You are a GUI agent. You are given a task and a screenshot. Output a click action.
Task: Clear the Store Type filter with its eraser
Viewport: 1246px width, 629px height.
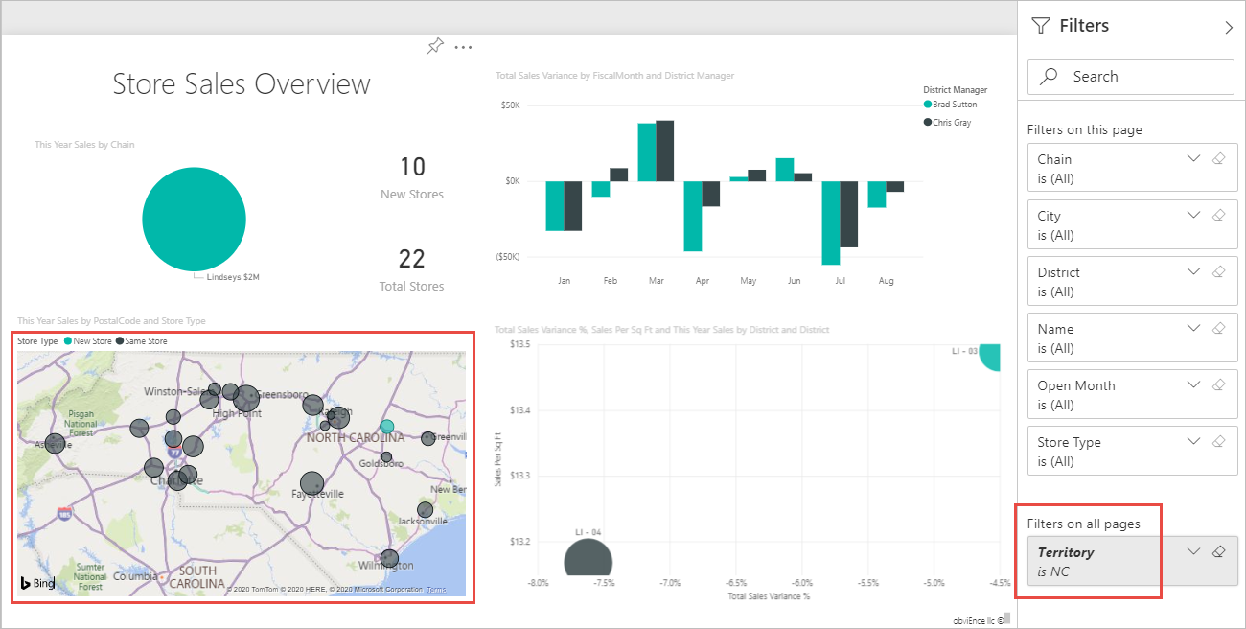tap(1218, 441)
